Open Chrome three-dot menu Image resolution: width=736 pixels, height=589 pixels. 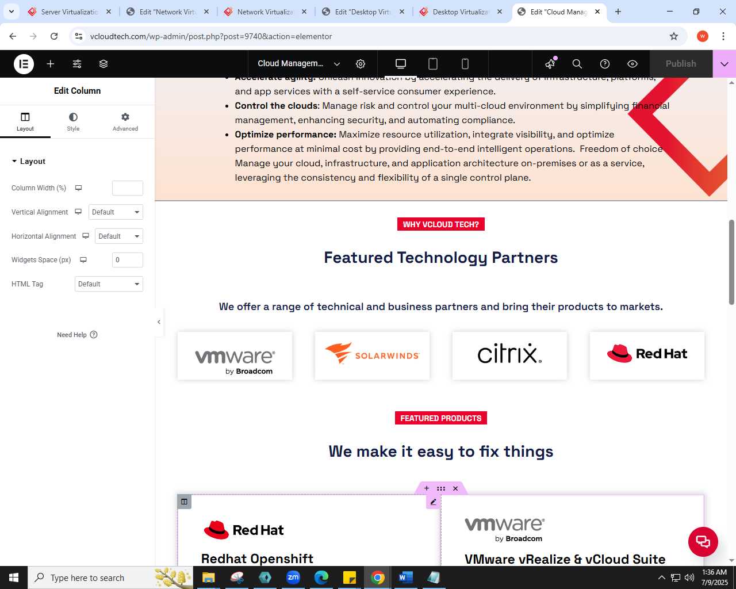pyautogui.click(x=723, y=36)
